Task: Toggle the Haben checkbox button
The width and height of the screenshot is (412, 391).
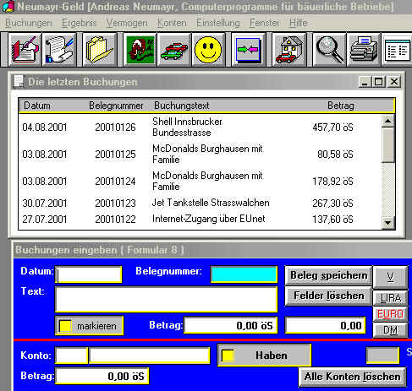Action: point(264,355)
